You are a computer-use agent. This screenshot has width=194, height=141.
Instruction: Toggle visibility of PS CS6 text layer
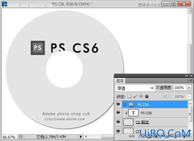pos(118,113)
